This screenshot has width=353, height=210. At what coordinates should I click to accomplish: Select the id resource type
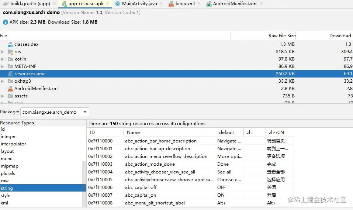41,129
